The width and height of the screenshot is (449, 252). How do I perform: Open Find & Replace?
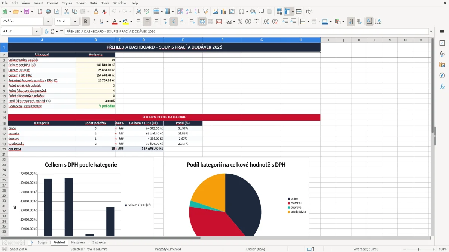tap(138, 12)
